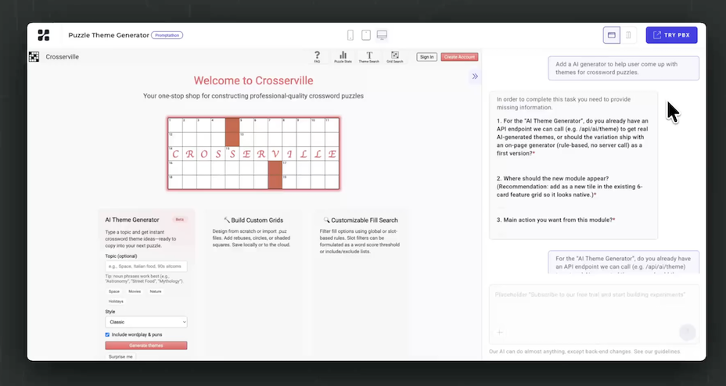Click the TRY PBX button

pos(671,35)
